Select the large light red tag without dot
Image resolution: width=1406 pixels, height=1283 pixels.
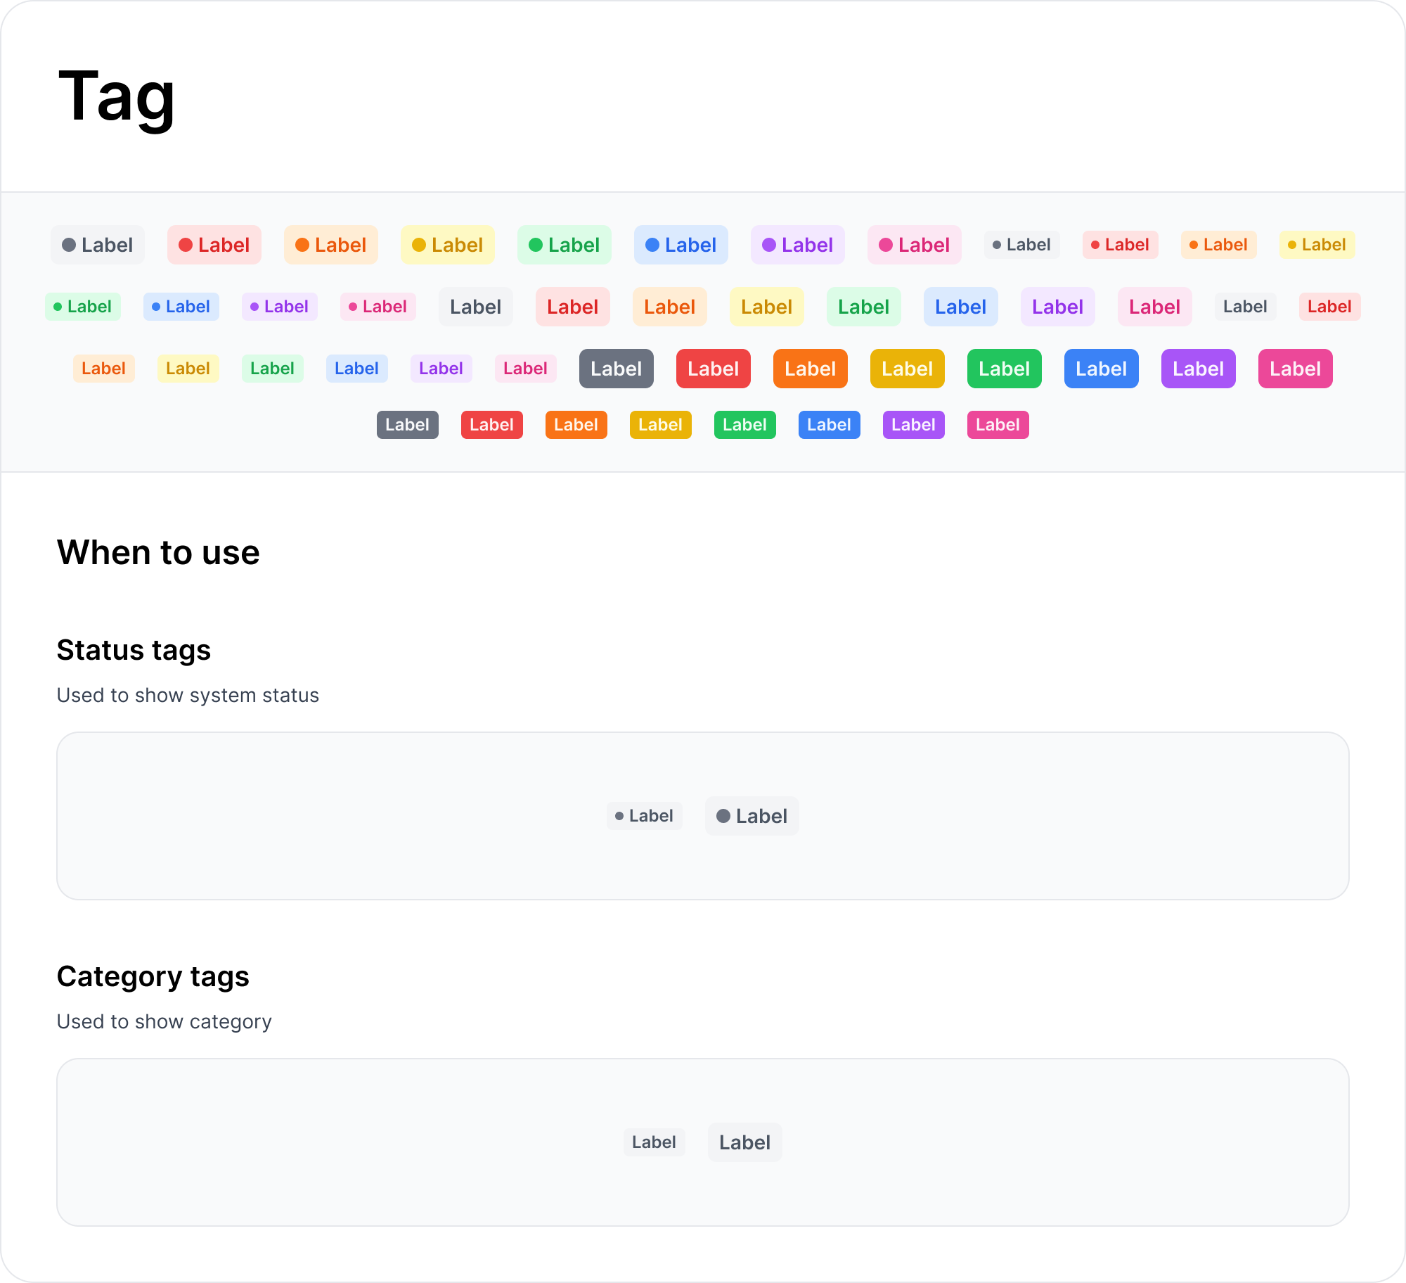click(573, 307)
